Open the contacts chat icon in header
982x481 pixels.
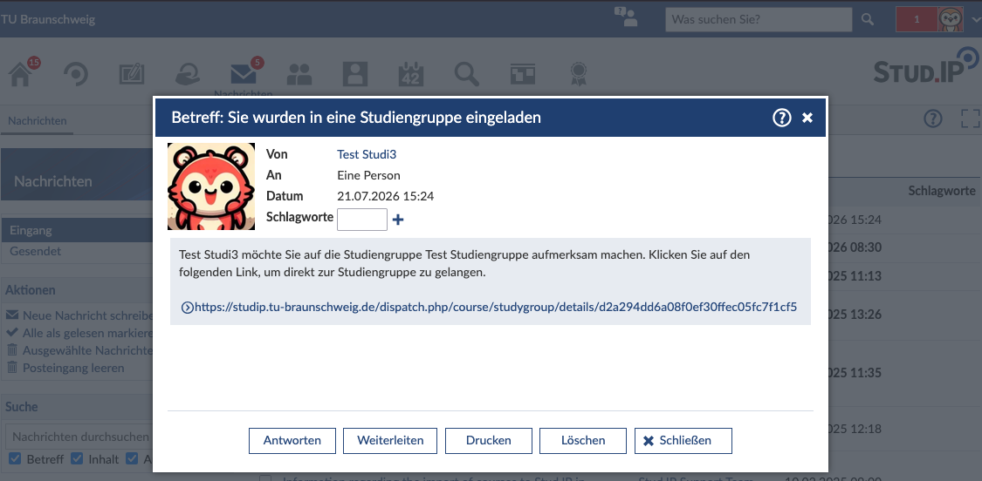tap(626, 17)
